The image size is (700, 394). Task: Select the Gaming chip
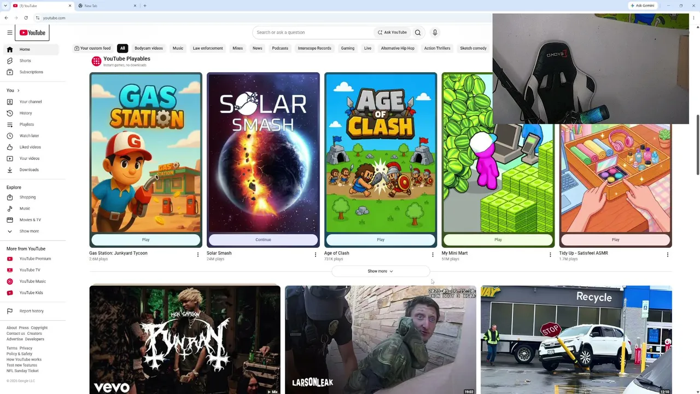click(x=348, y=48)
